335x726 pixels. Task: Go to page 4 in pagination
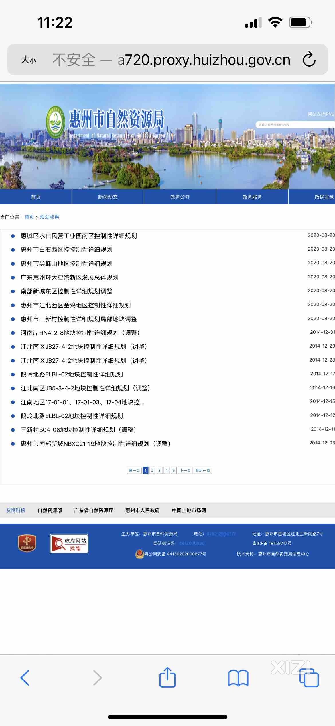tap(167, 470)
